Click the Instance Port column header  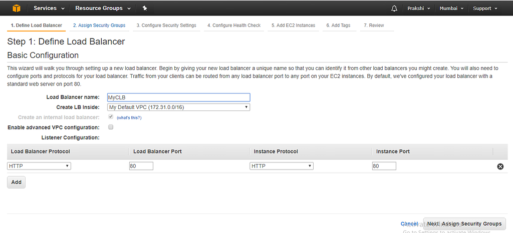393,151
